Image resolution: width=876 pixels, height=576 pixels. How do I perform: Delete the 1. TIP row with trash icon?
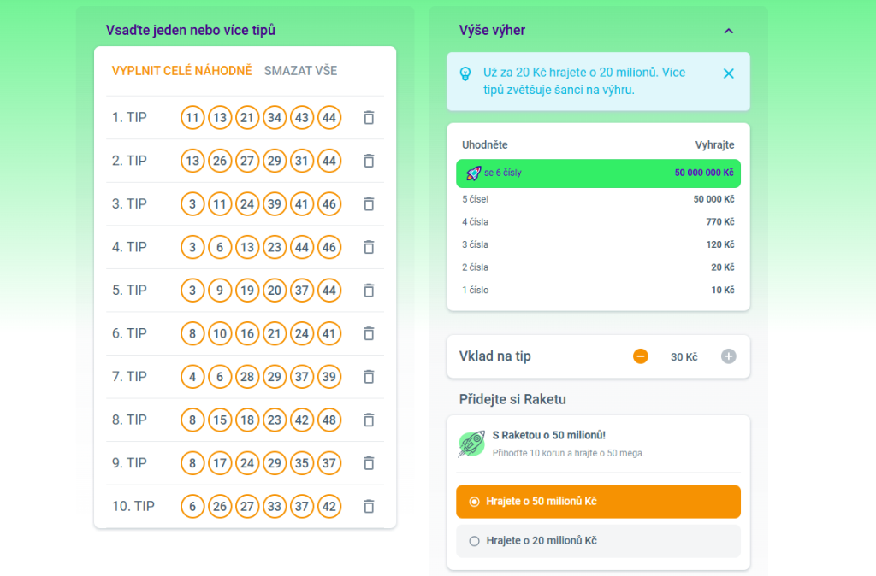point(369,117)
